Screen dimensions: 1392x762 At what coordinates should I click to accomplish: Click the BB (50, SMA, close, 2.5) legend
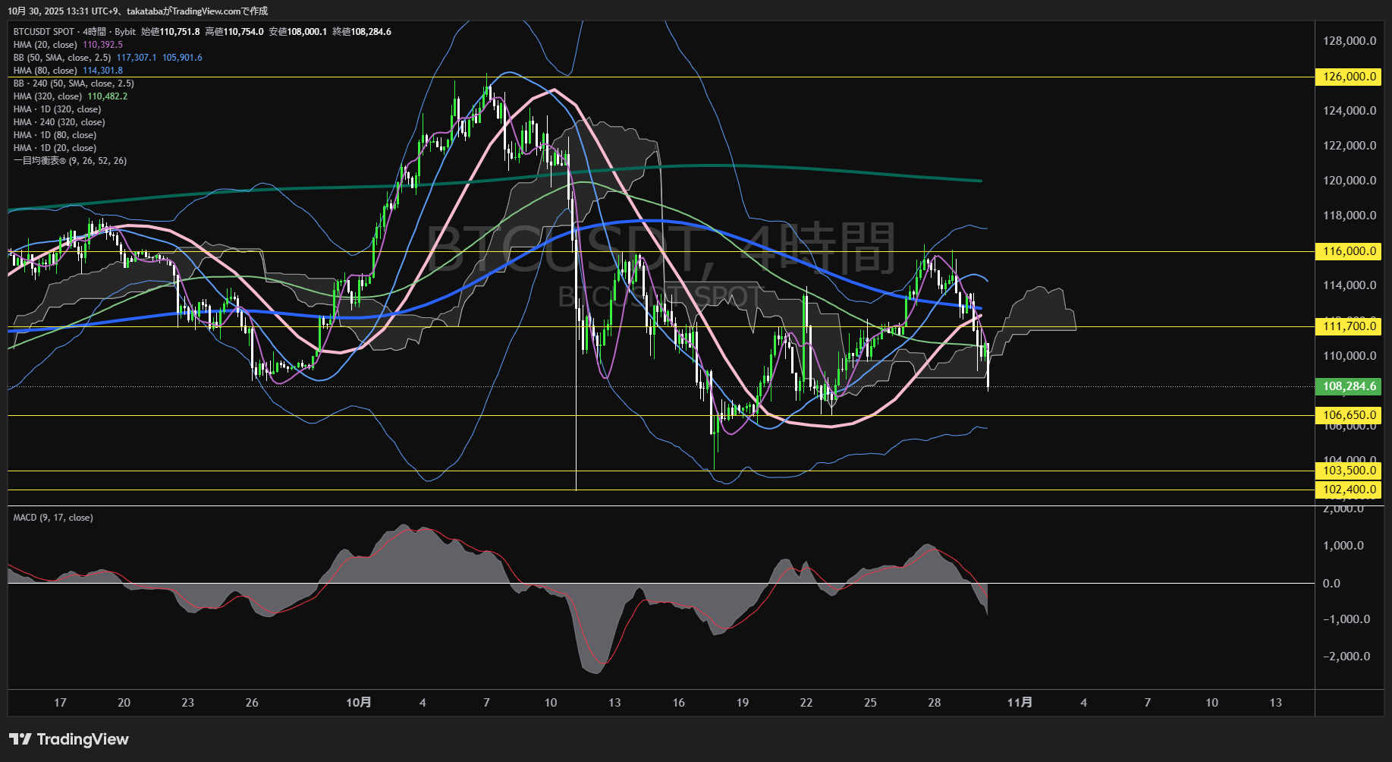pos(62,58)
